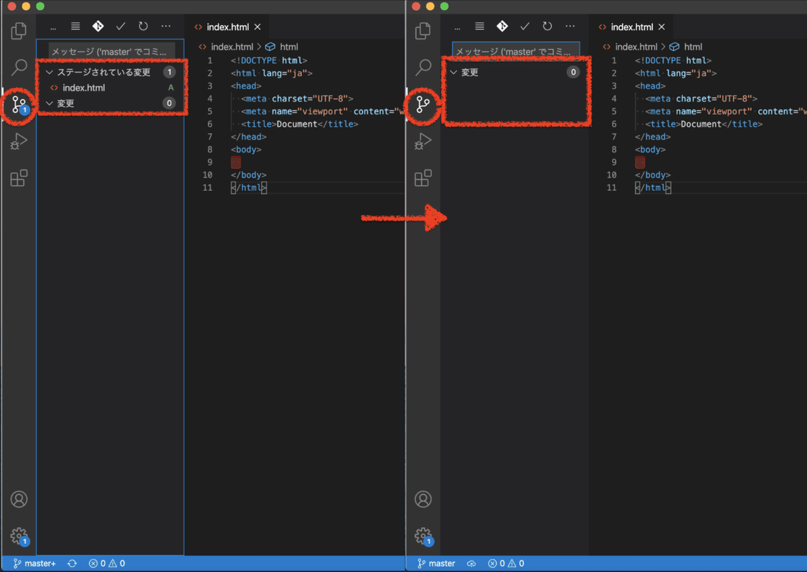Click the master branch in right status bar
This screenshot has width=807, height=572.
point(436,563)
